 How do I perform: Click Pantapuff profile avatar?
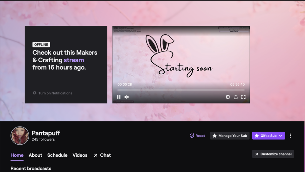pyautogui.click(x=20, y=135)
